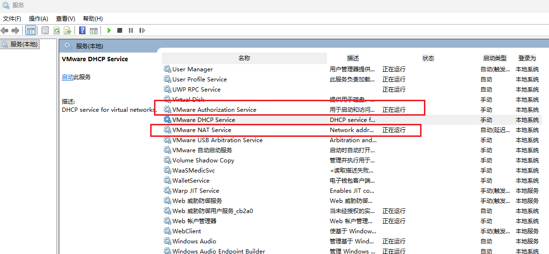Select the VMware NAT Service row
The height and width of the screenshot is (254, 549).
click(x=202, y=130)
